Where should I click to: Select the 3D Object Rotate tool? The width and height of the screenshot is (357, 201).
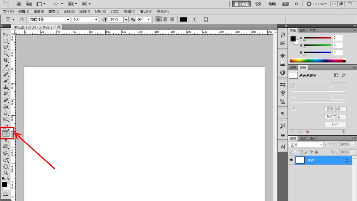[x=6, y=154]
